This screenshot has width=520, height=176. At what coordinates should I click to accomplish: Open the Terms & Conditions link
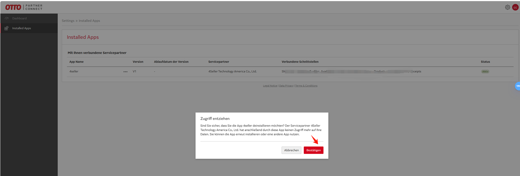pyautogui.click(x=306, y=86)
